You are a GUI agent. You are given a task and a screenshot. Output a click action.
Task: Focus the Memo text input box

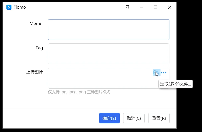click(x=109, y=30)
